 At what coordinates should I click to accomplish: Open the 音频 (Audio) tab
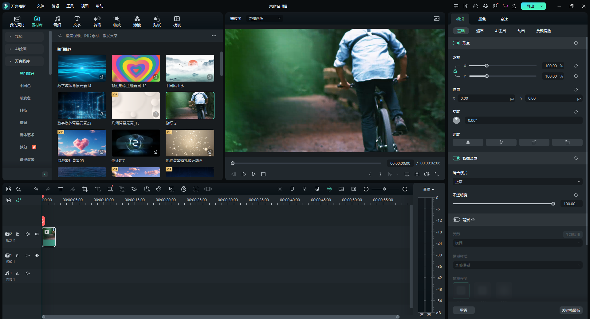click(x=57, y=21)
